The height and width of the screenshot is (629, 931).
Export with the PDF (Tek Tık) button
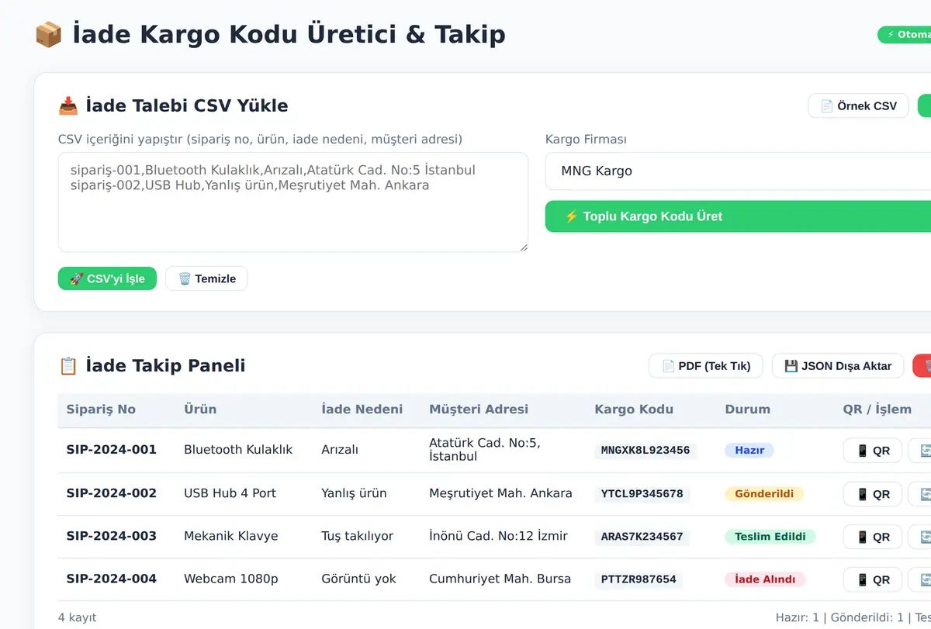coord(706,366)
